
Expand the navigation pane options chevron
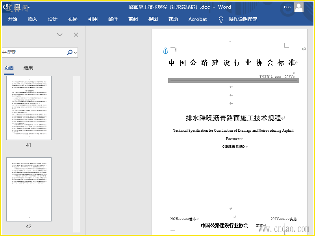pyautogui.click(x=60, y=35)
